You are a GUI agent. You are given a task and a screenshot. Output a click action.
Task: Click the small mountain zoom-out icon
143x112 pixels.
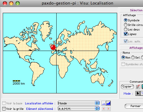[x=104, y=103]
